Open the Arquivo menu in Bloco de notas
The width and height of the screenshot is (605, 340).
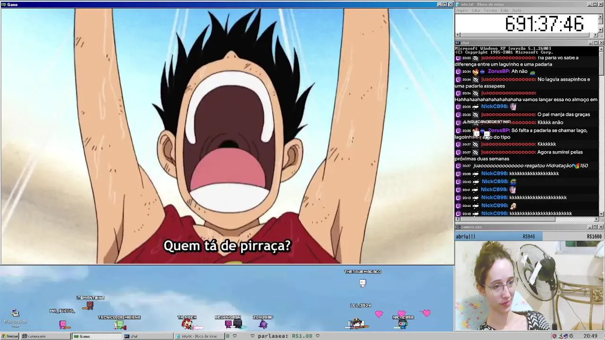tap(462, 10)
